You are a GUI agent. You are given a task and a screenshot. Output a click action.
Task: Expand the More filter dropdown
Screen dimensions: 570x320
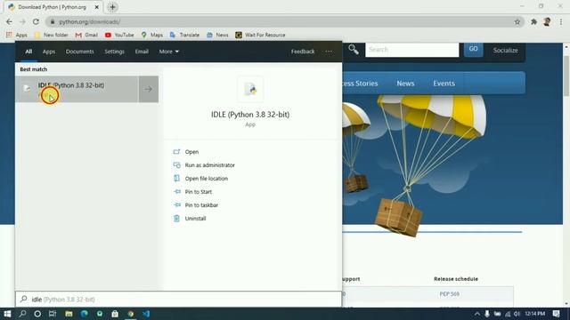(169, 52)
